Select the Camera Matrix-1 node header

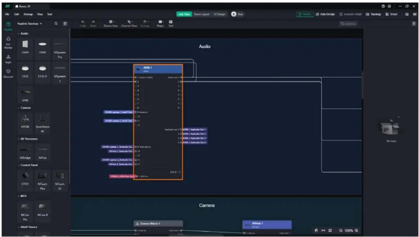click(158, 223)
